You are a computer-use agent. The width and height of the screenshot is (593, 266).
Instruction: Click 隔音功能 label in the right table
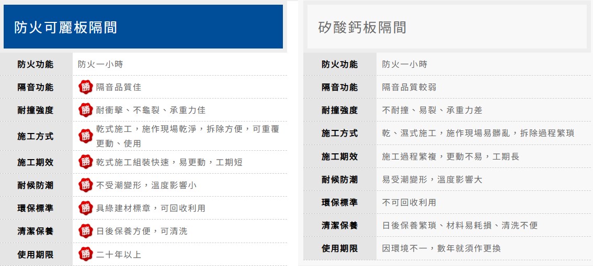pos(339,87)
